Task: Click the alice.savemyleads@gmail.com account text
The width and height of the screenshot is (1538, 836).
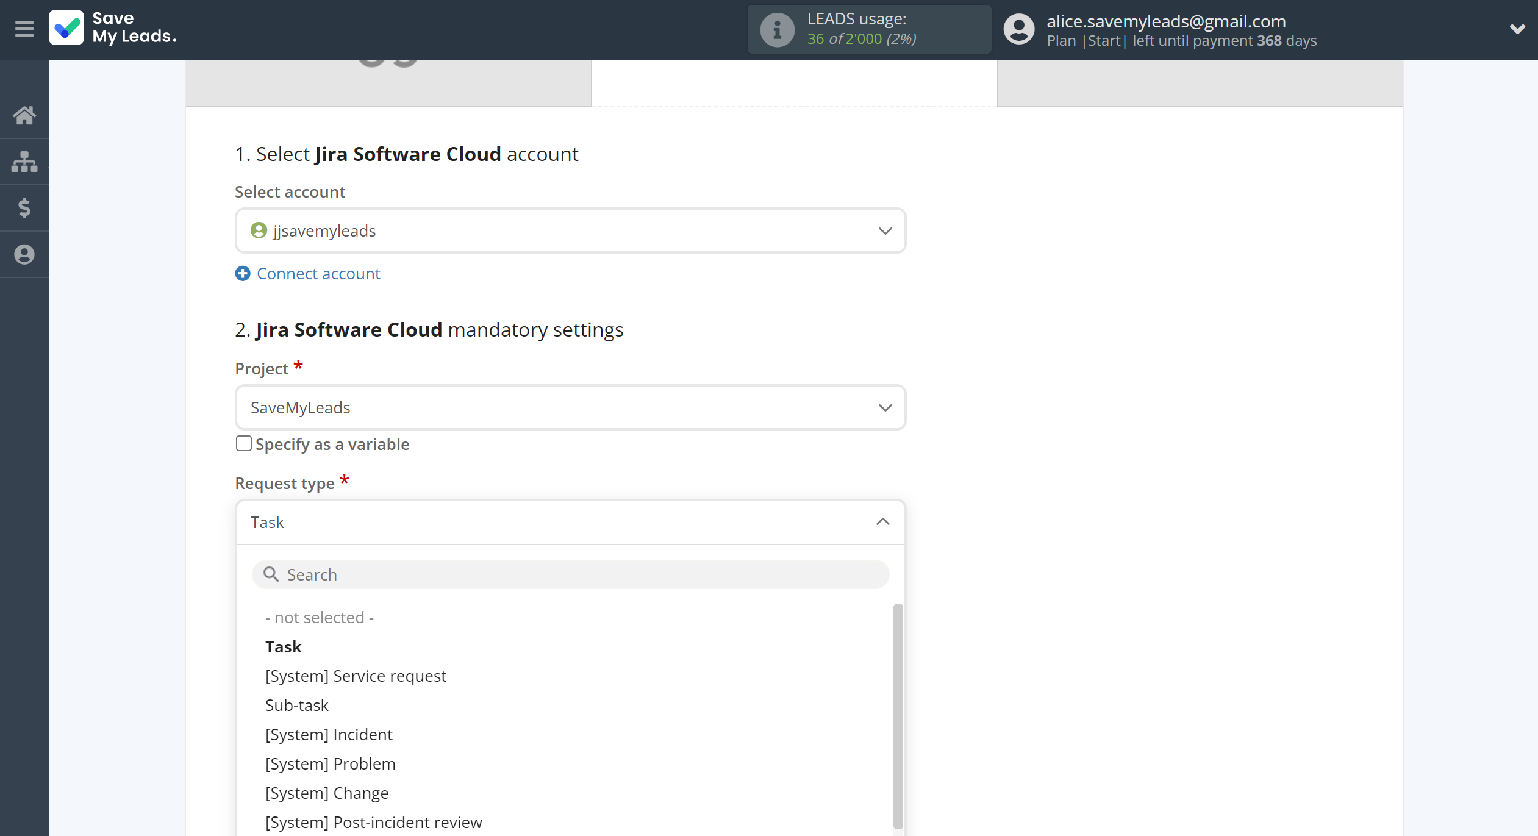Action: [1166, 21]
